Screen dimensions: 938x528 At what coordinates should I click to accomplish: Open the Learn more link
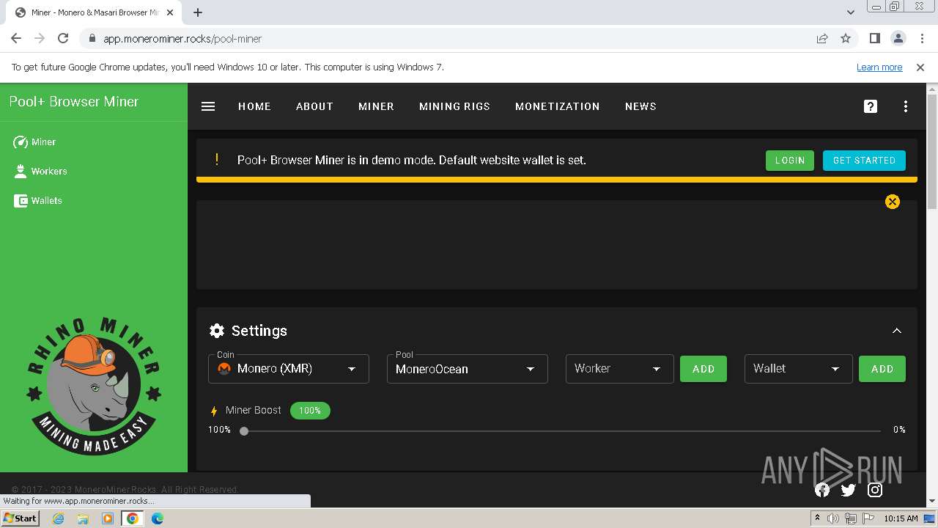[879, 67]
